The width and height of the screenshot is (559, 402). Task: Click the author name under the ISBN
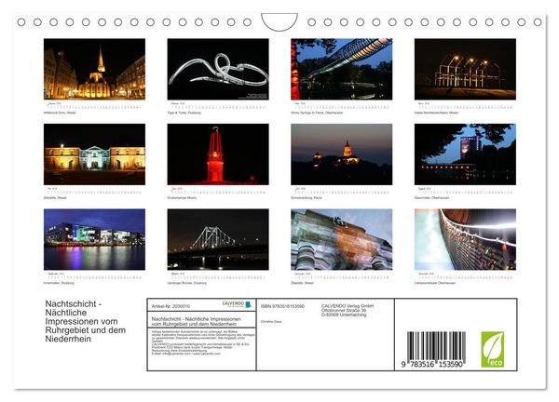pos(271,322)
